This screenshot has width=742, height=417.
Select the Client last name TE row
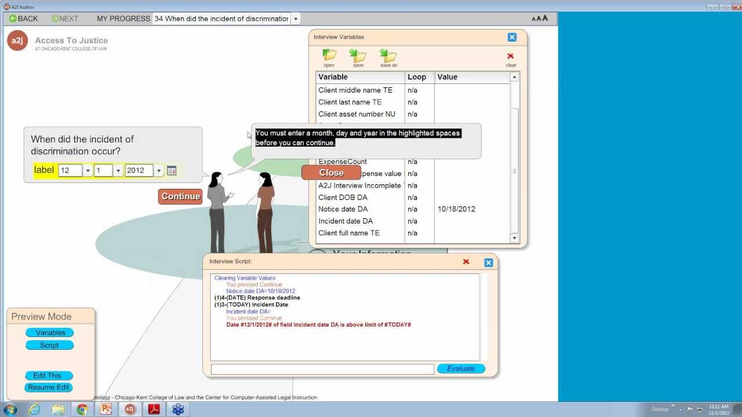pos(413,103)
